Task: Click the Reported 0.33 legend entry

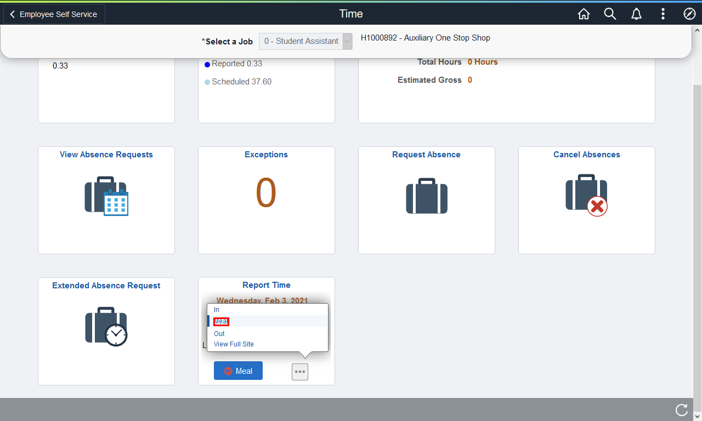Action: click(234, 64)
